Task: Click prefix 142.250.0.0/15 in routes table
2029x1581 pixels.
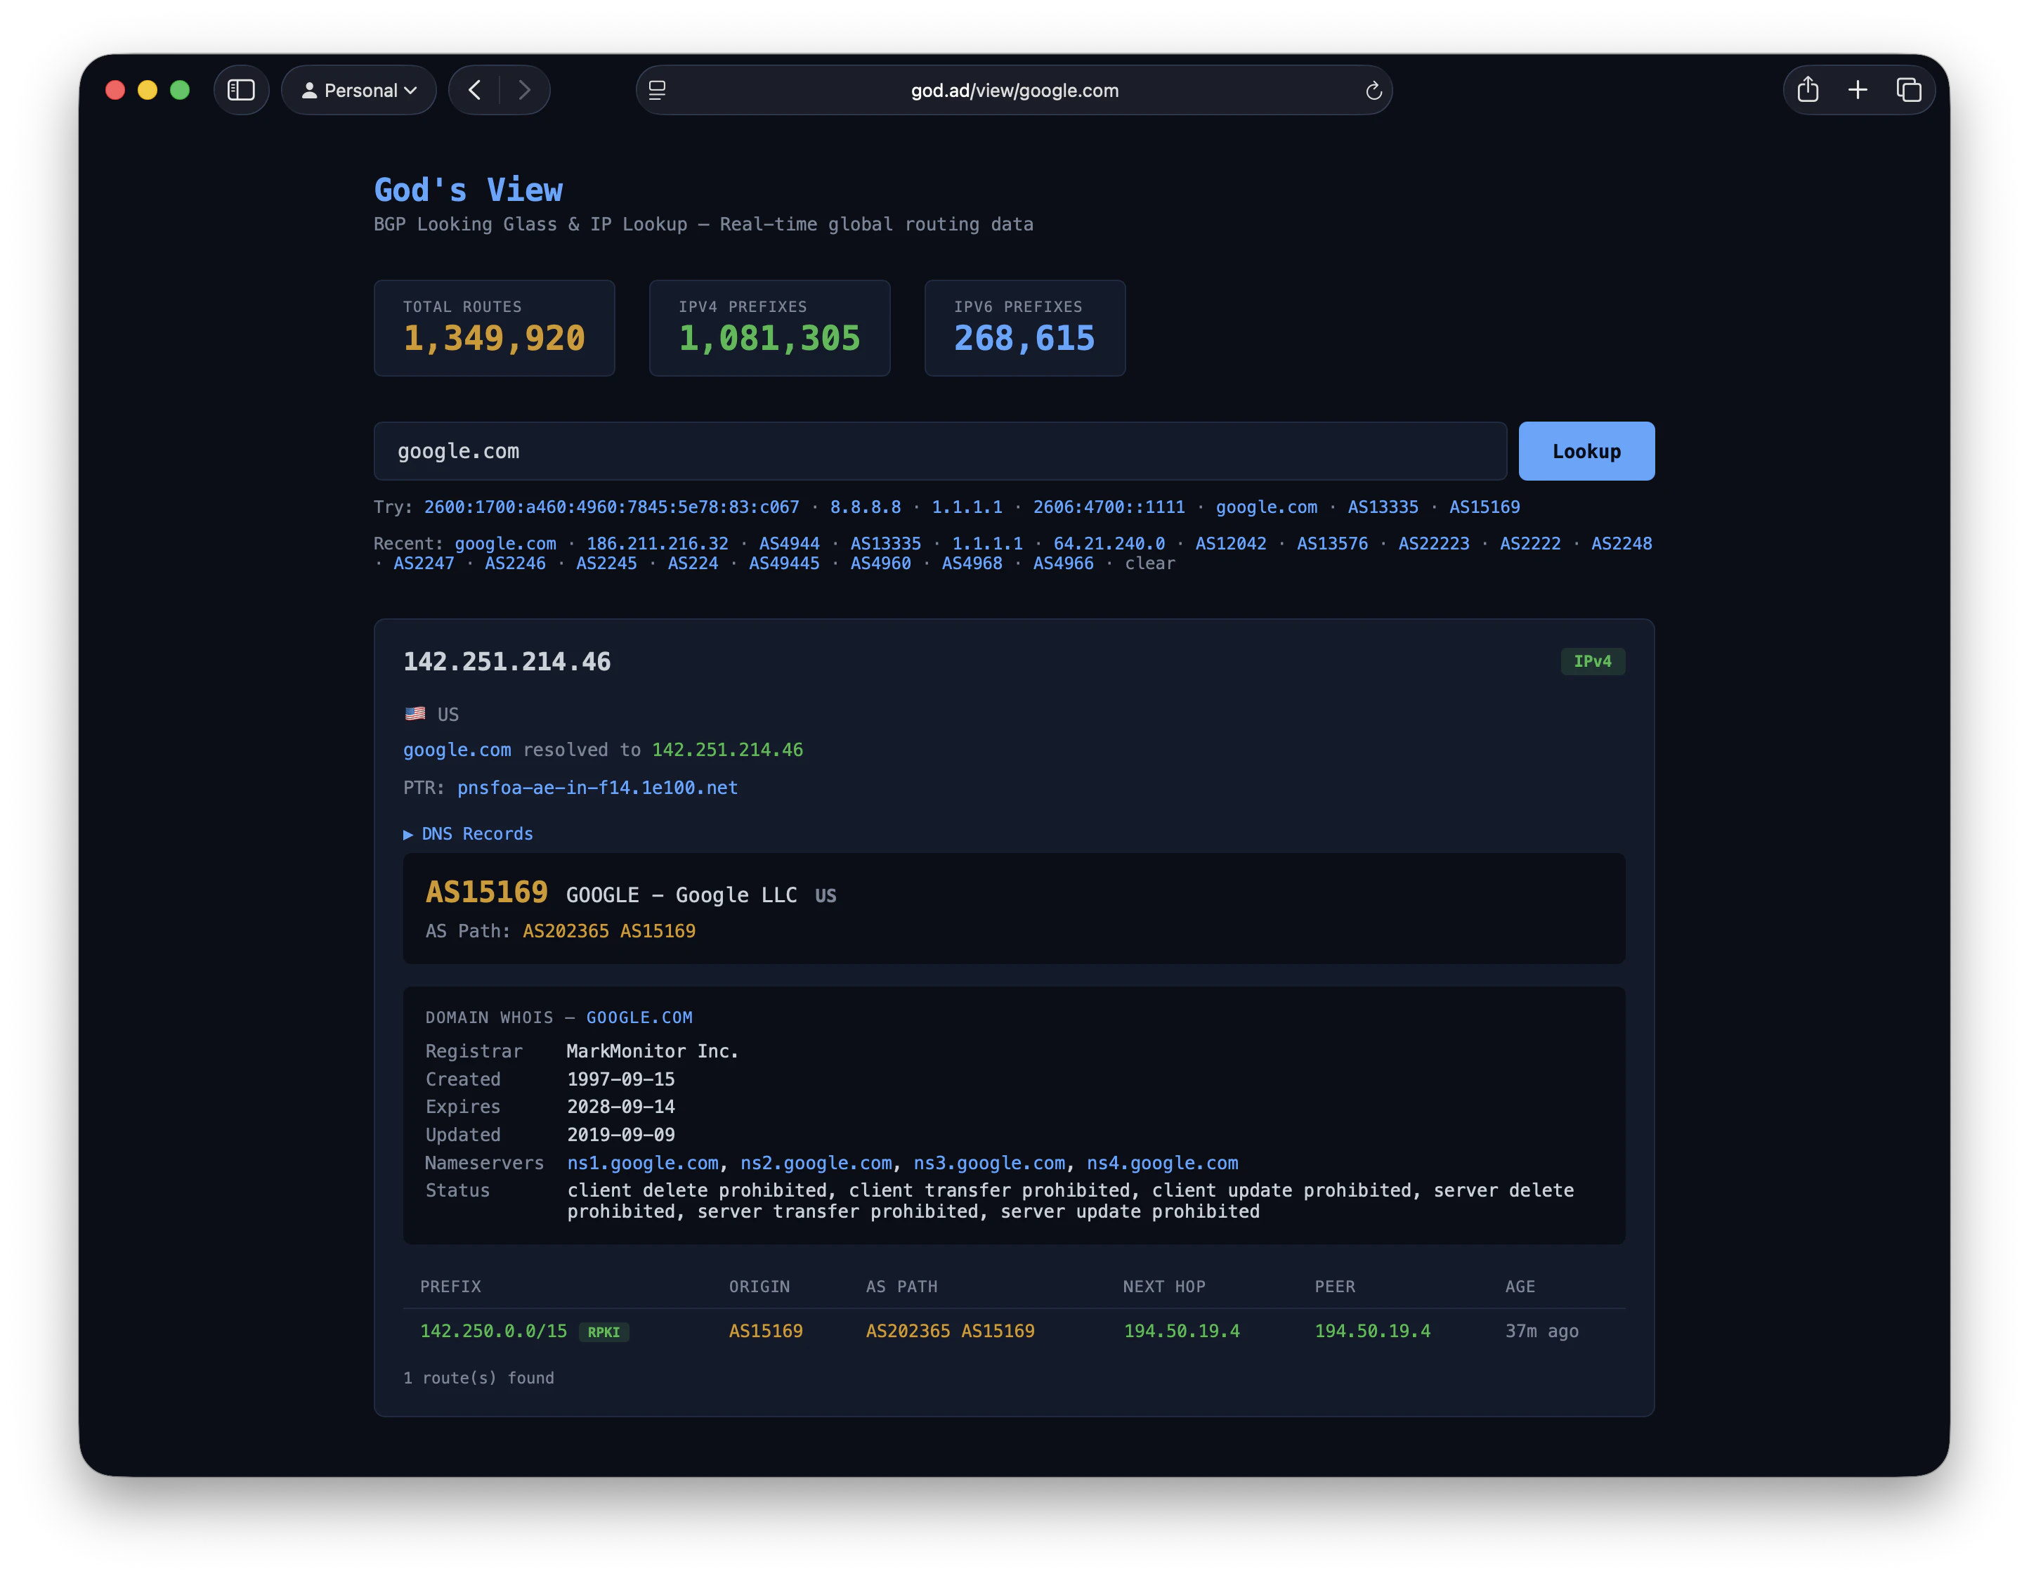Action: click(493, 1331)
